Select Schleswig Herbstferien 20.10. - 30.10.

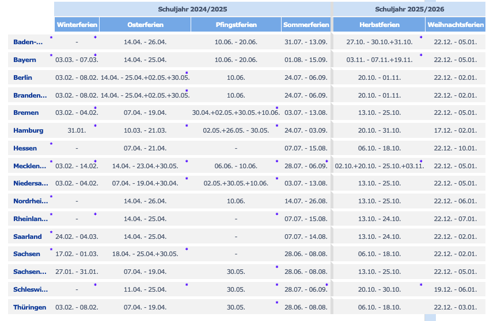[379, 289]
